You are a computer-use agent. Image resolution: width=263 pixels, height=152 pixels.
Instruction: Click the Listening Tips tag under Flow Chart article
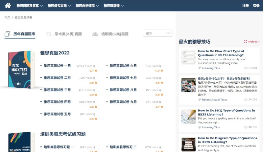[210, 68]
